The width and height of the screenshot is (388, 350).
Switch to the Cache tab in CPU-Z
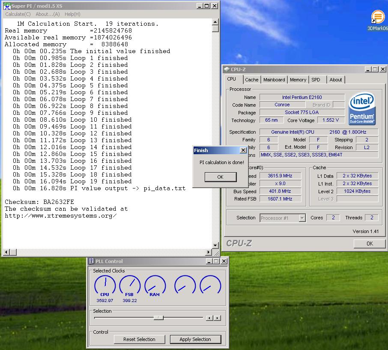pos(252,80)
